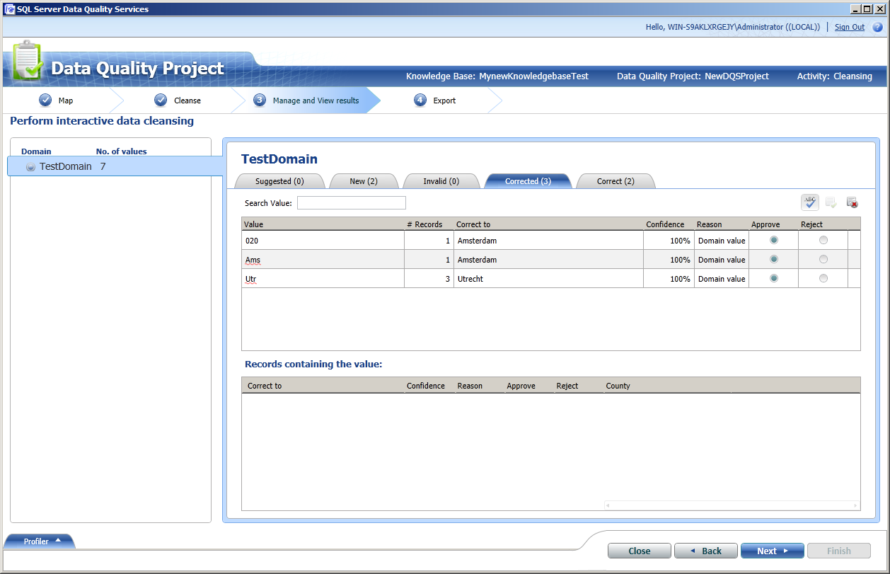Select the Cleanse step checkmark icon
This screenshot has height=574, width=890.
(x=161, y=100)
